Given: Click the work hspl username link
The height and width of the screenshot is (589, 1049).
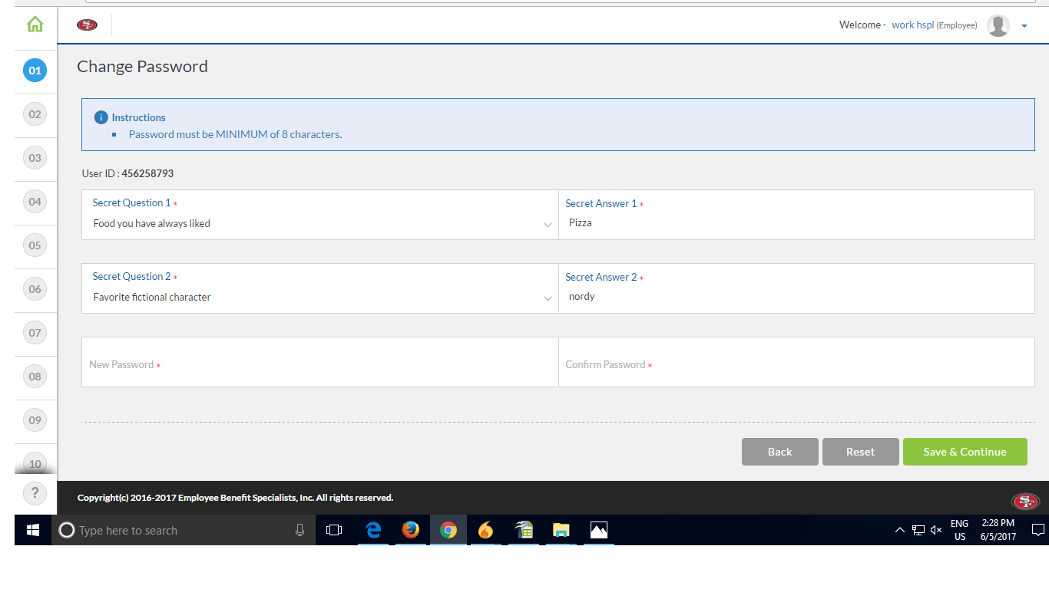Looking at the screenshot, I should 912,25.
